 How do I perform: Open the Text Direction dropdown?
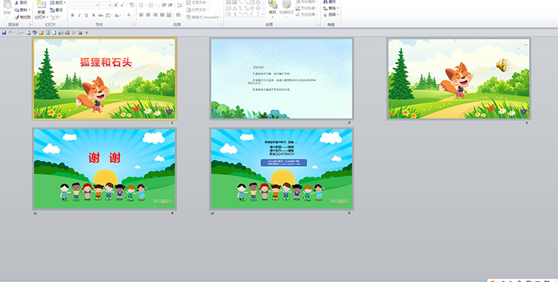198,2
